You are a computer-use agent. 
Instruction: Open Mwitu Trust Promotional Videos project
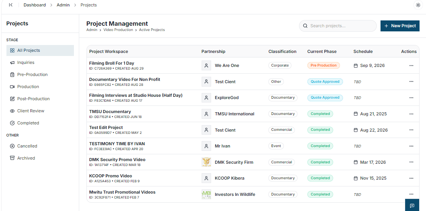click(x=122, y=192)
